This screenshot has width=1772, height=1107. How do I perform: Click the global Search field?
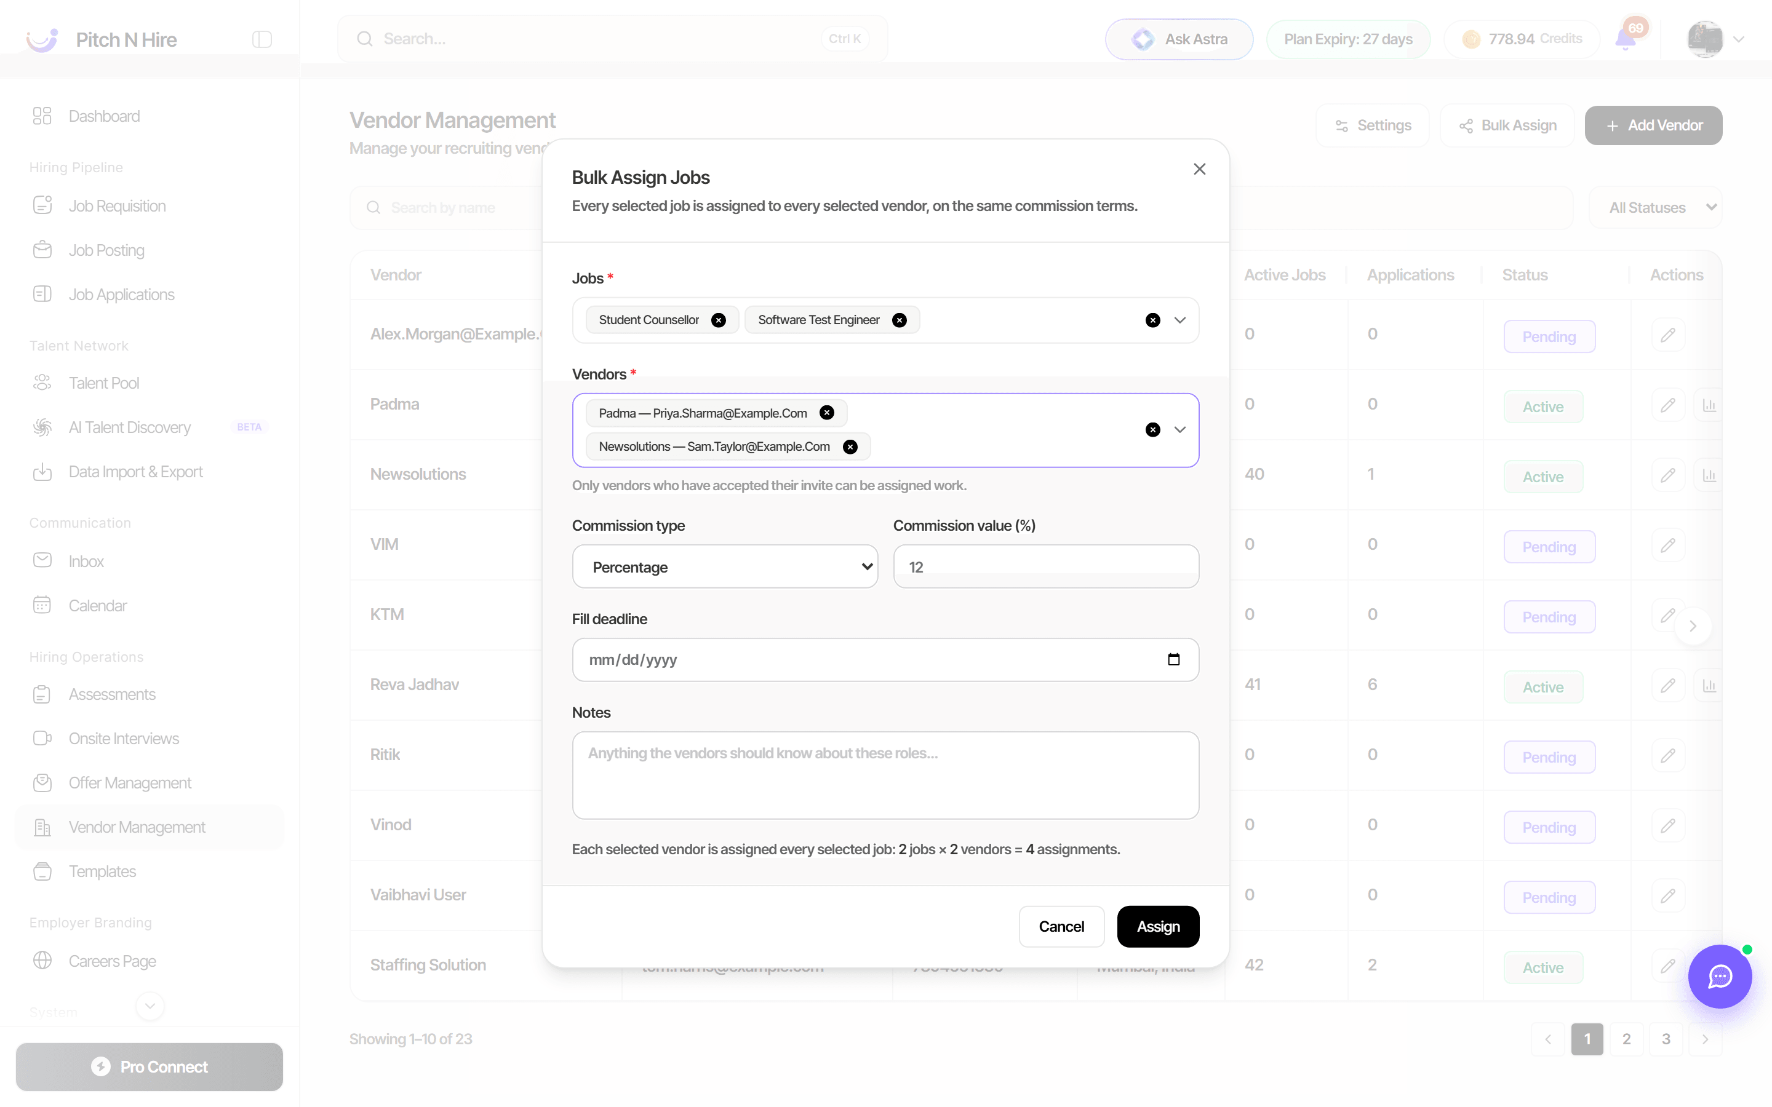pyautogui.click(x=612, y=39)
